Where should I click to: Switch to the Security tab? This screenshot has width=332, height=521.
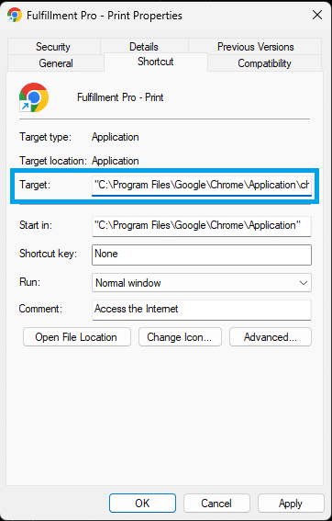pyautogui.click(x=53, y=47)
